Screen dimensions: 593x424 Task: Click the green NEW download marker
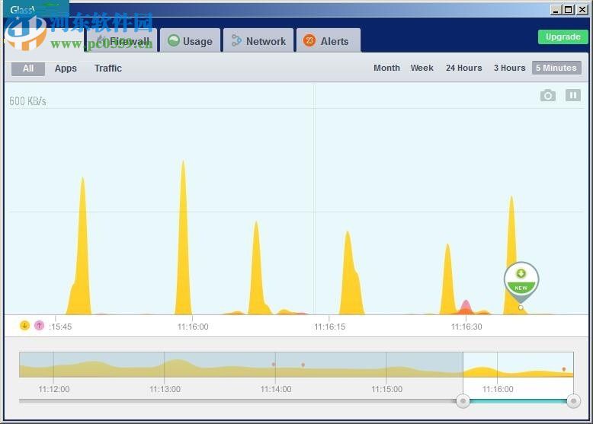tap(521, 279)
